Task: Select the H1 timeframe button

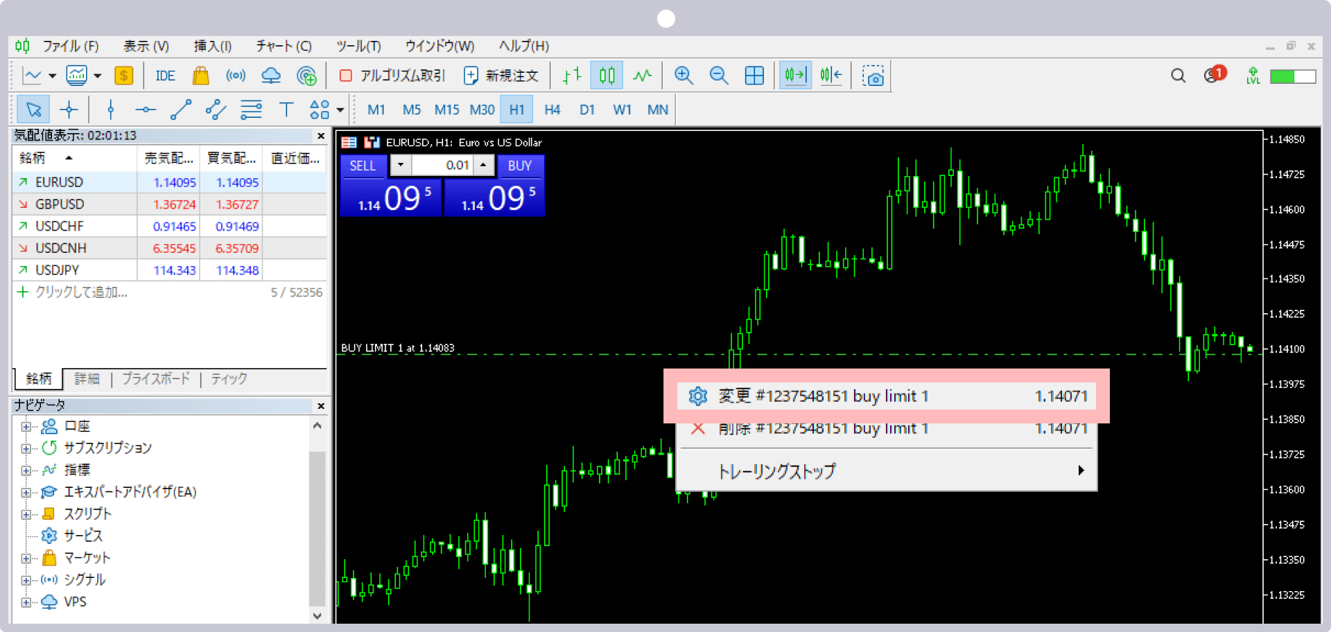Action: pos(517,109)
